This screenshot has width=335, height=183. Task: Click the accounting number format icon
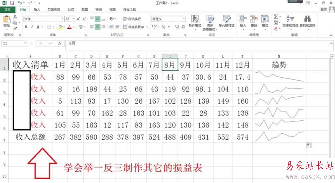click(155, 27)
